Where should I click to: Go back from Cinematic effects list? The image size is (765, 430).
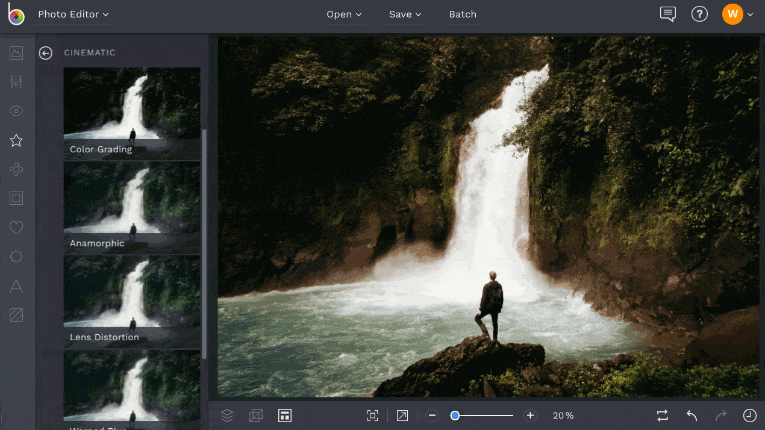(46, 53)
